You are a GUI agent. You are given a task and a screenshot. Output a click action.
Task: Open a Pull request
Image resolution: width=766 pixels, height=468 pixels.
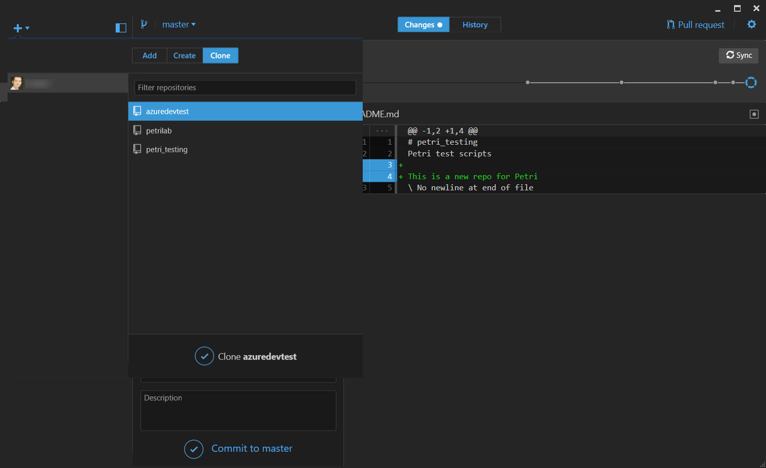695,25
